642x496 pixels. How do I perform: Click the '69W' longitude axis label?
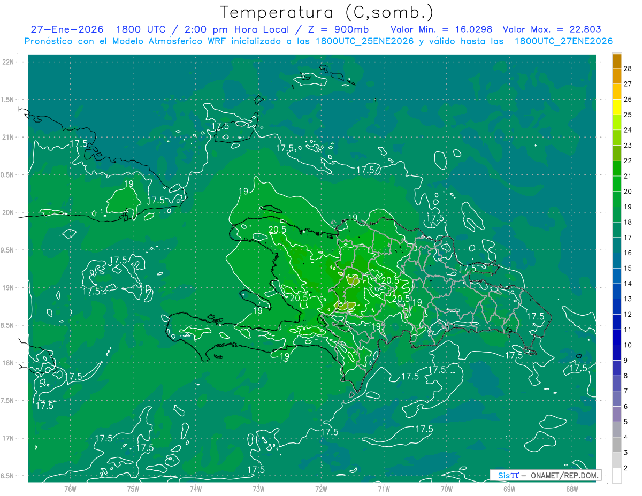click(x=509, y=489)
